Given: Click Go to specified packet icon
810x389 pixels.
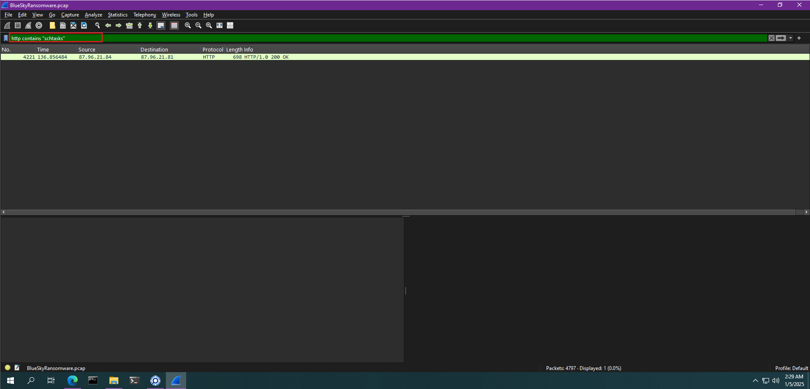Looking at the screenshot, I should (129, 25).
